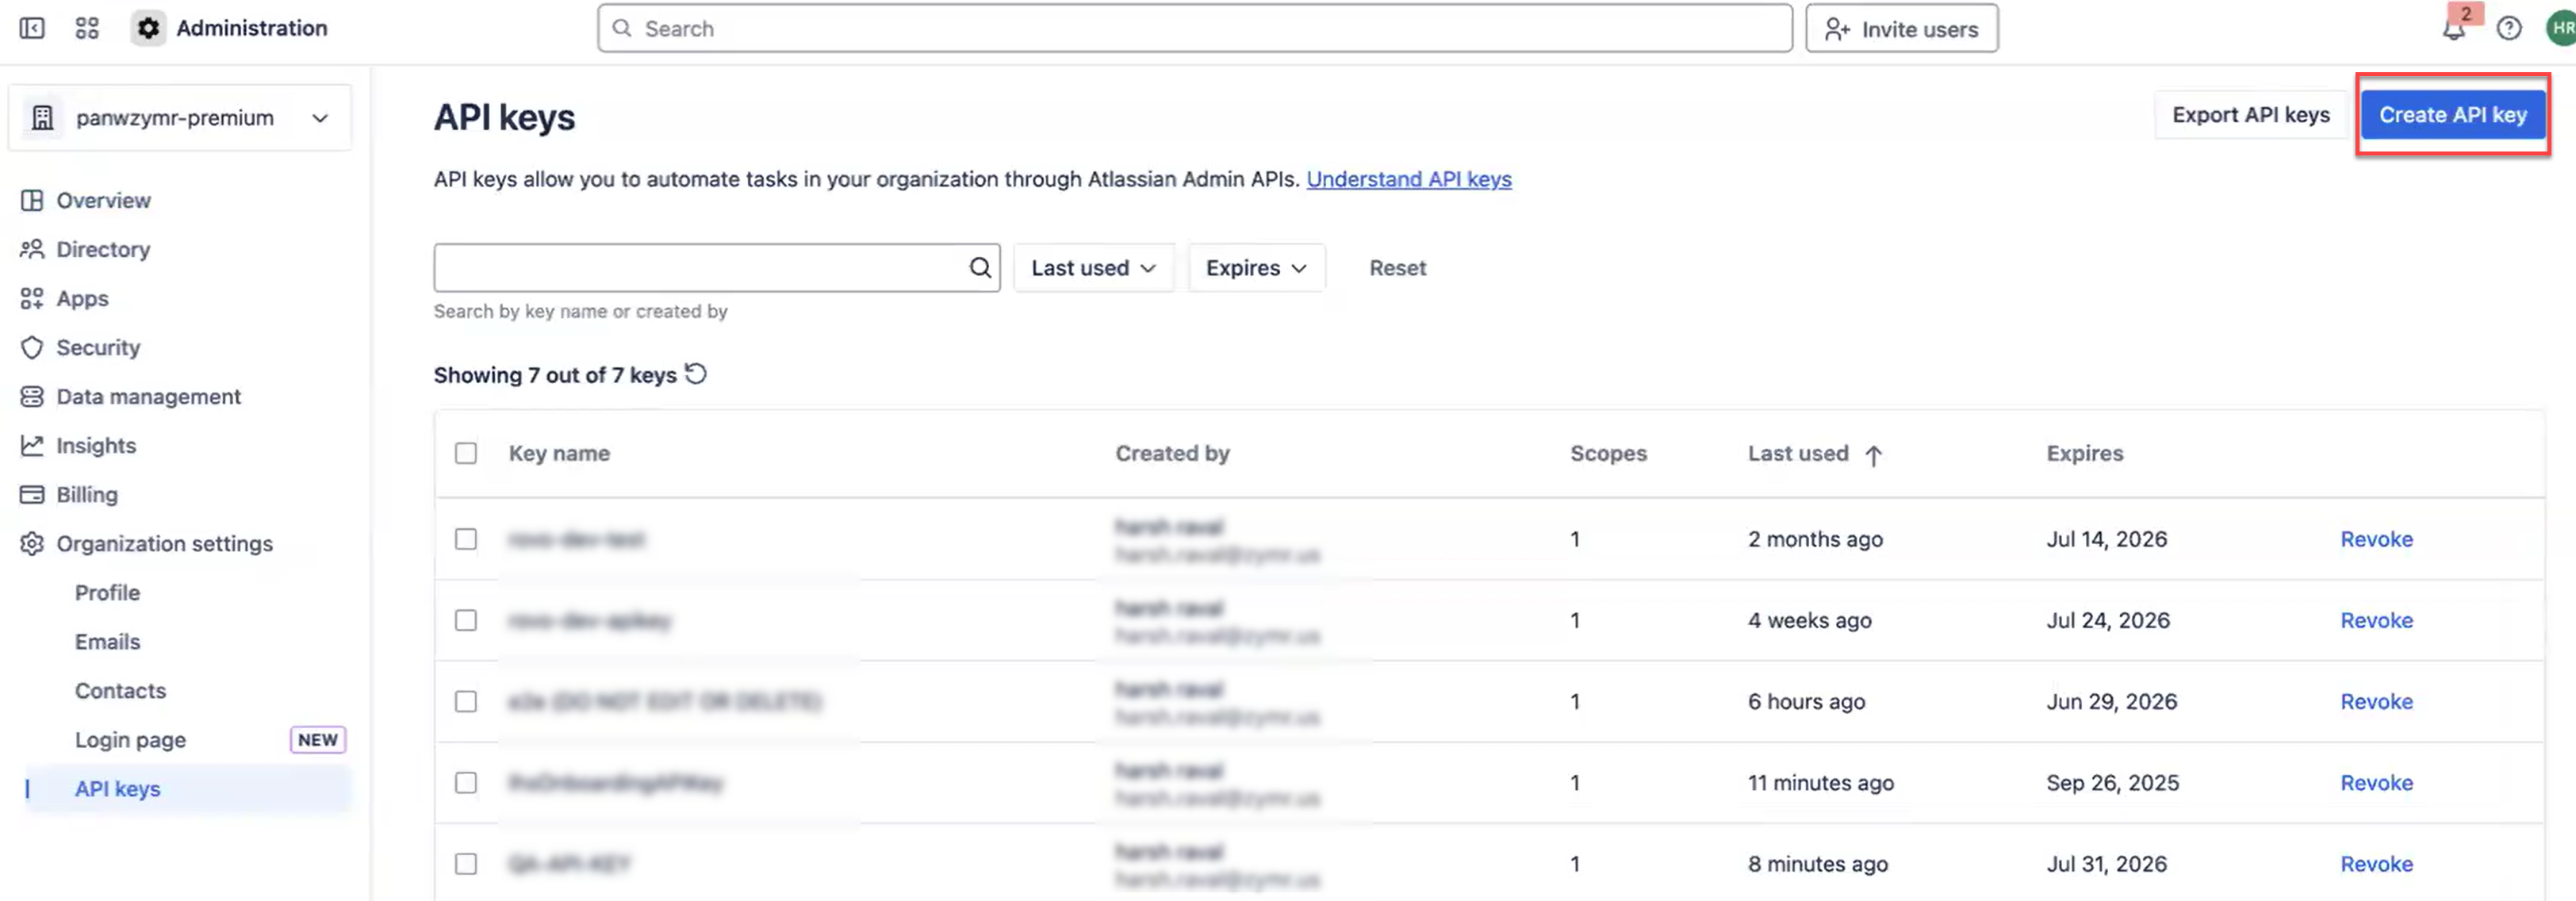Revoke the key expiring Jul 14, 2026

[2376, 539]
